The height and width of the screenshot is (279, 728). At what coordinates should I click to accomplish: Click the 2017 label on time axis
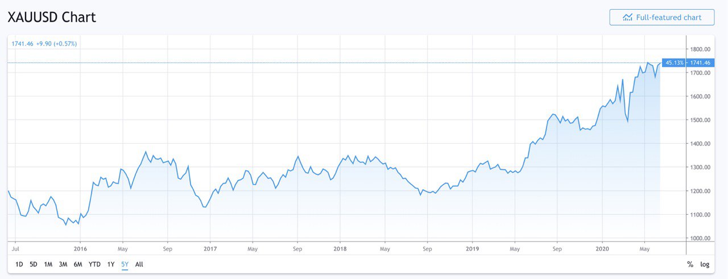[x=210, y=248]
